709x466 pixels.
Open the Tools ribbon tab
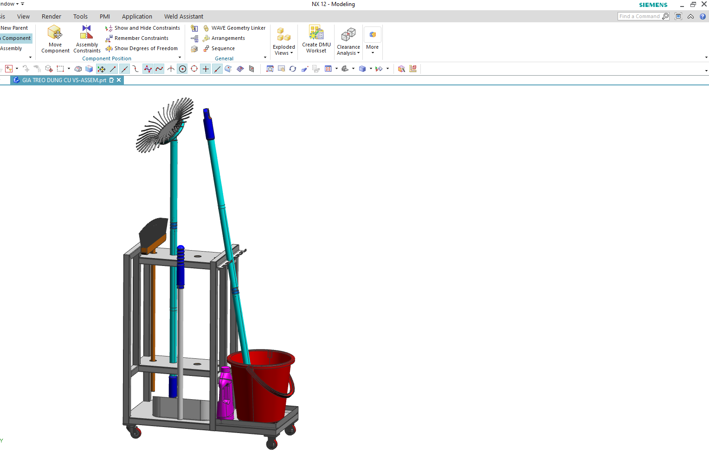(x=80, y=16)
